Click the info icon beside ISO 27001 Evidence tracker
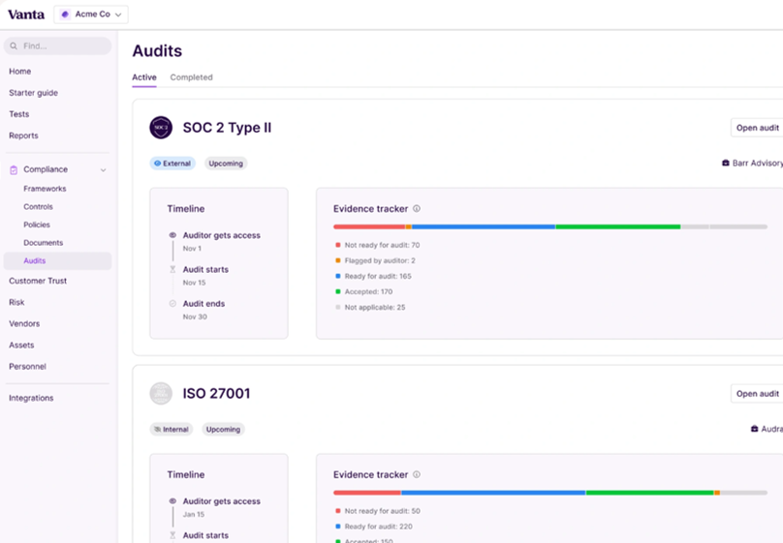 pyautogui.click(x=417, y=475)
